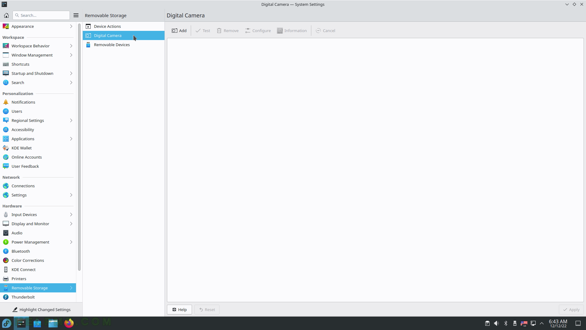Open Color Corrections icon
Viewport: 586px width, 330px height.
[6, 260]
